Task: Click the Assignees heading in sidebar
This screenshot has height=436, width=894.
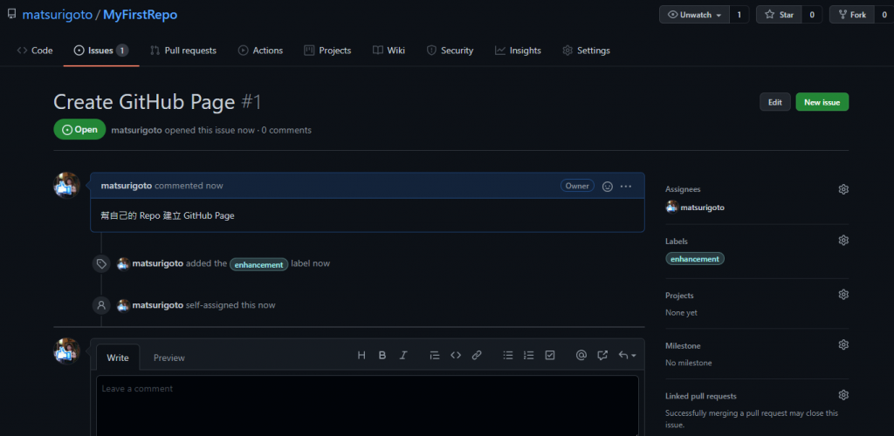Action: [x=683, y=189]
